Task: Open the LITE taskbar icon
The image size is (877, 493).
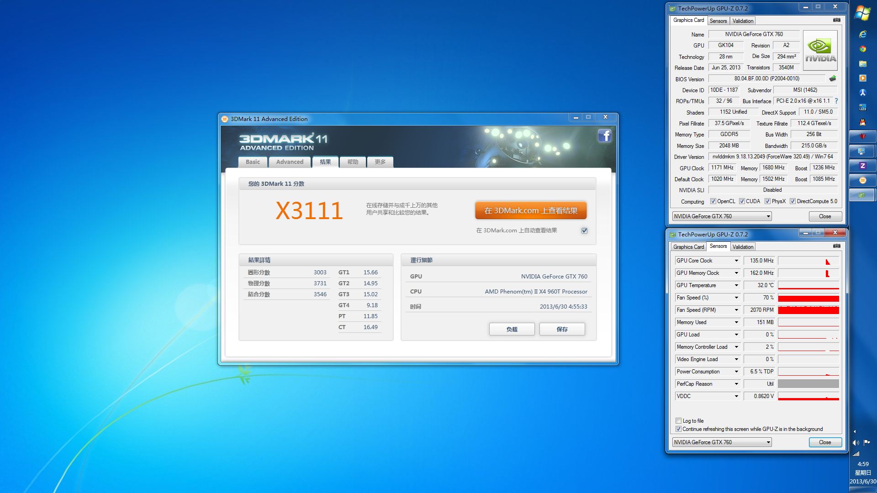Action: 862,107
